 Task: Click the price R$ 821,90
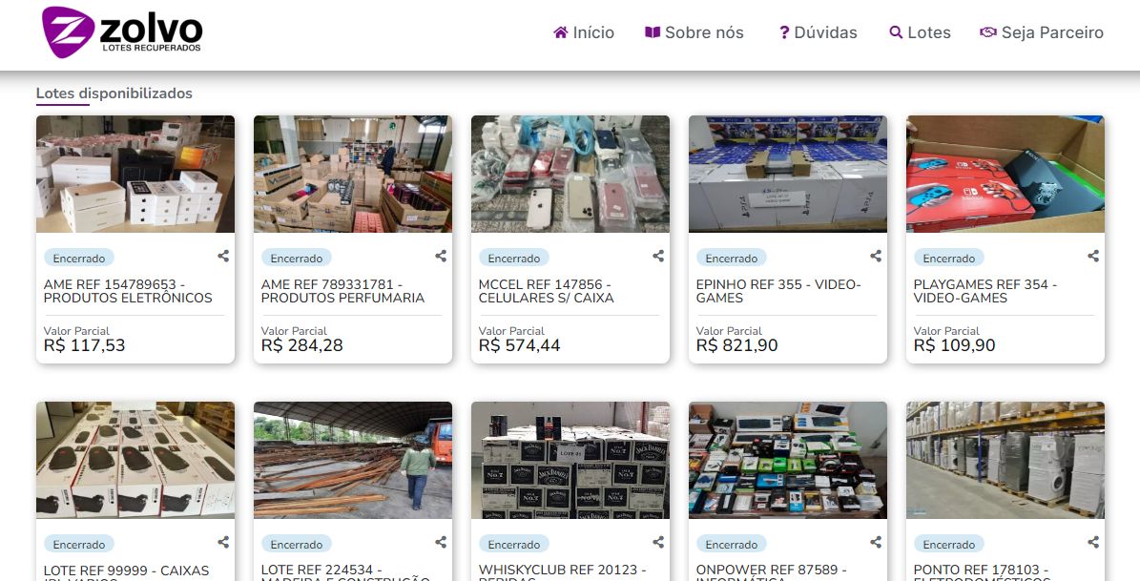click(x=736, y=345)
